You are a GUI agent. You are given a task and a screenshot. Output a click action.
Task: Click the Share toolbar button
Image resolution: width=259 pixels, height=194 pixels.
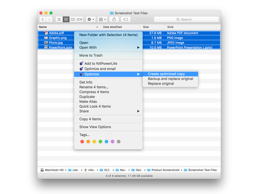tap(114, 19)
